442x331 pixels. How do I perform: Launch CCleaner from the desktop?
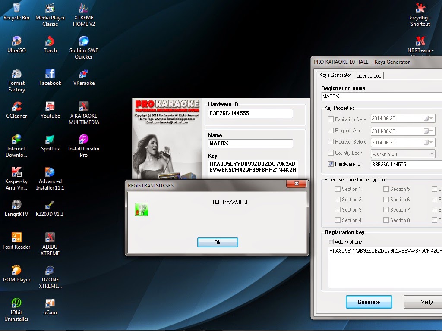16,110
